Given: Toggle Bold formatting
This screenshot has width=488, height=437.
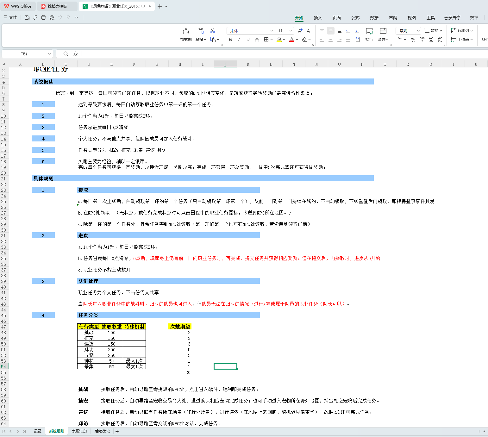Looking at the screenshot, I should pyautogui.click(x=230, y=40).
